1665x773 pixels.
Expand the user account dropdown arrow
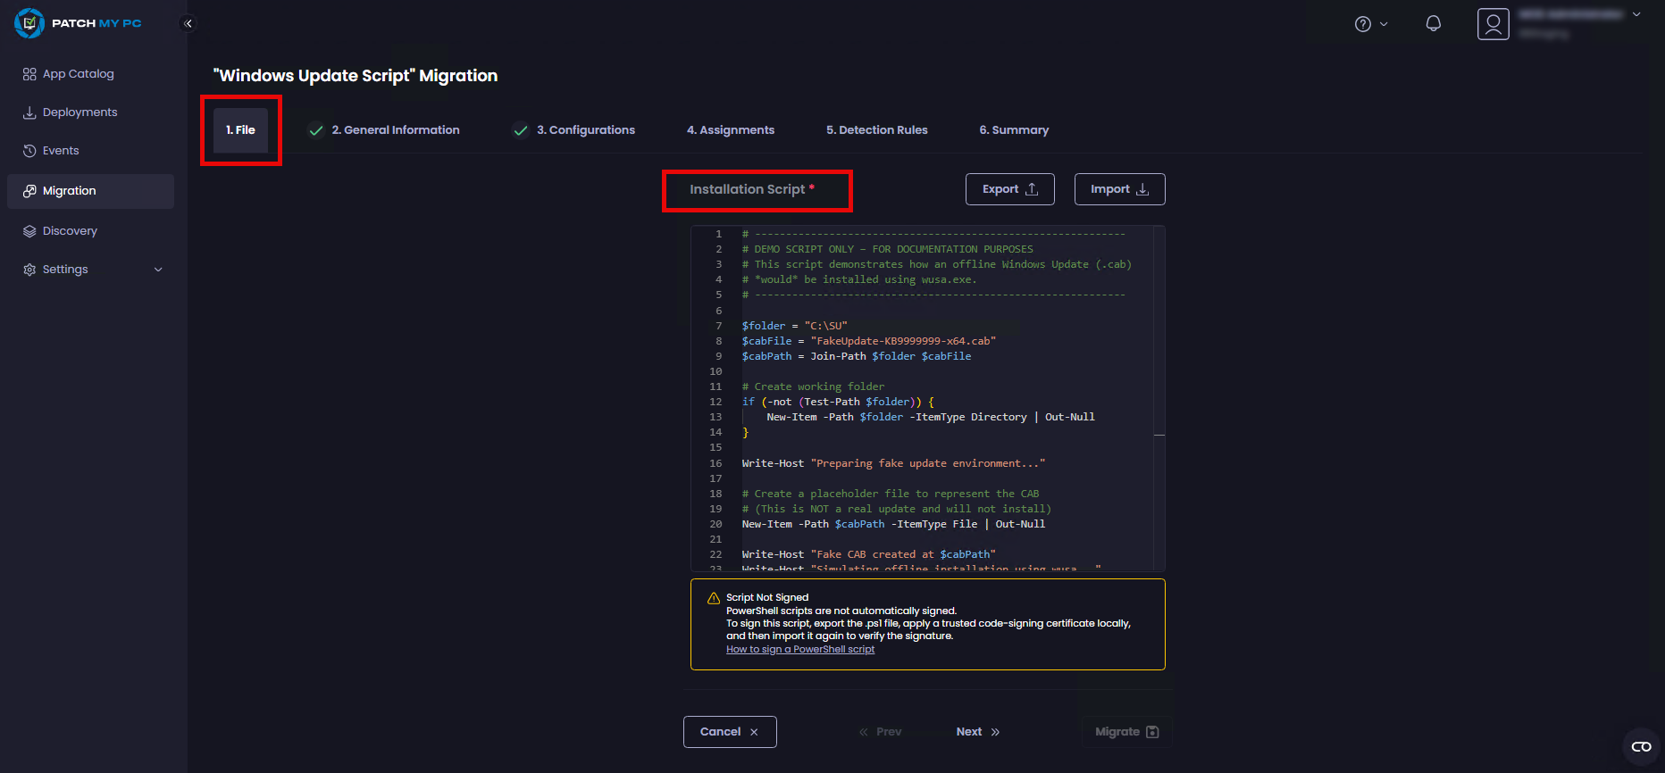1636,14
